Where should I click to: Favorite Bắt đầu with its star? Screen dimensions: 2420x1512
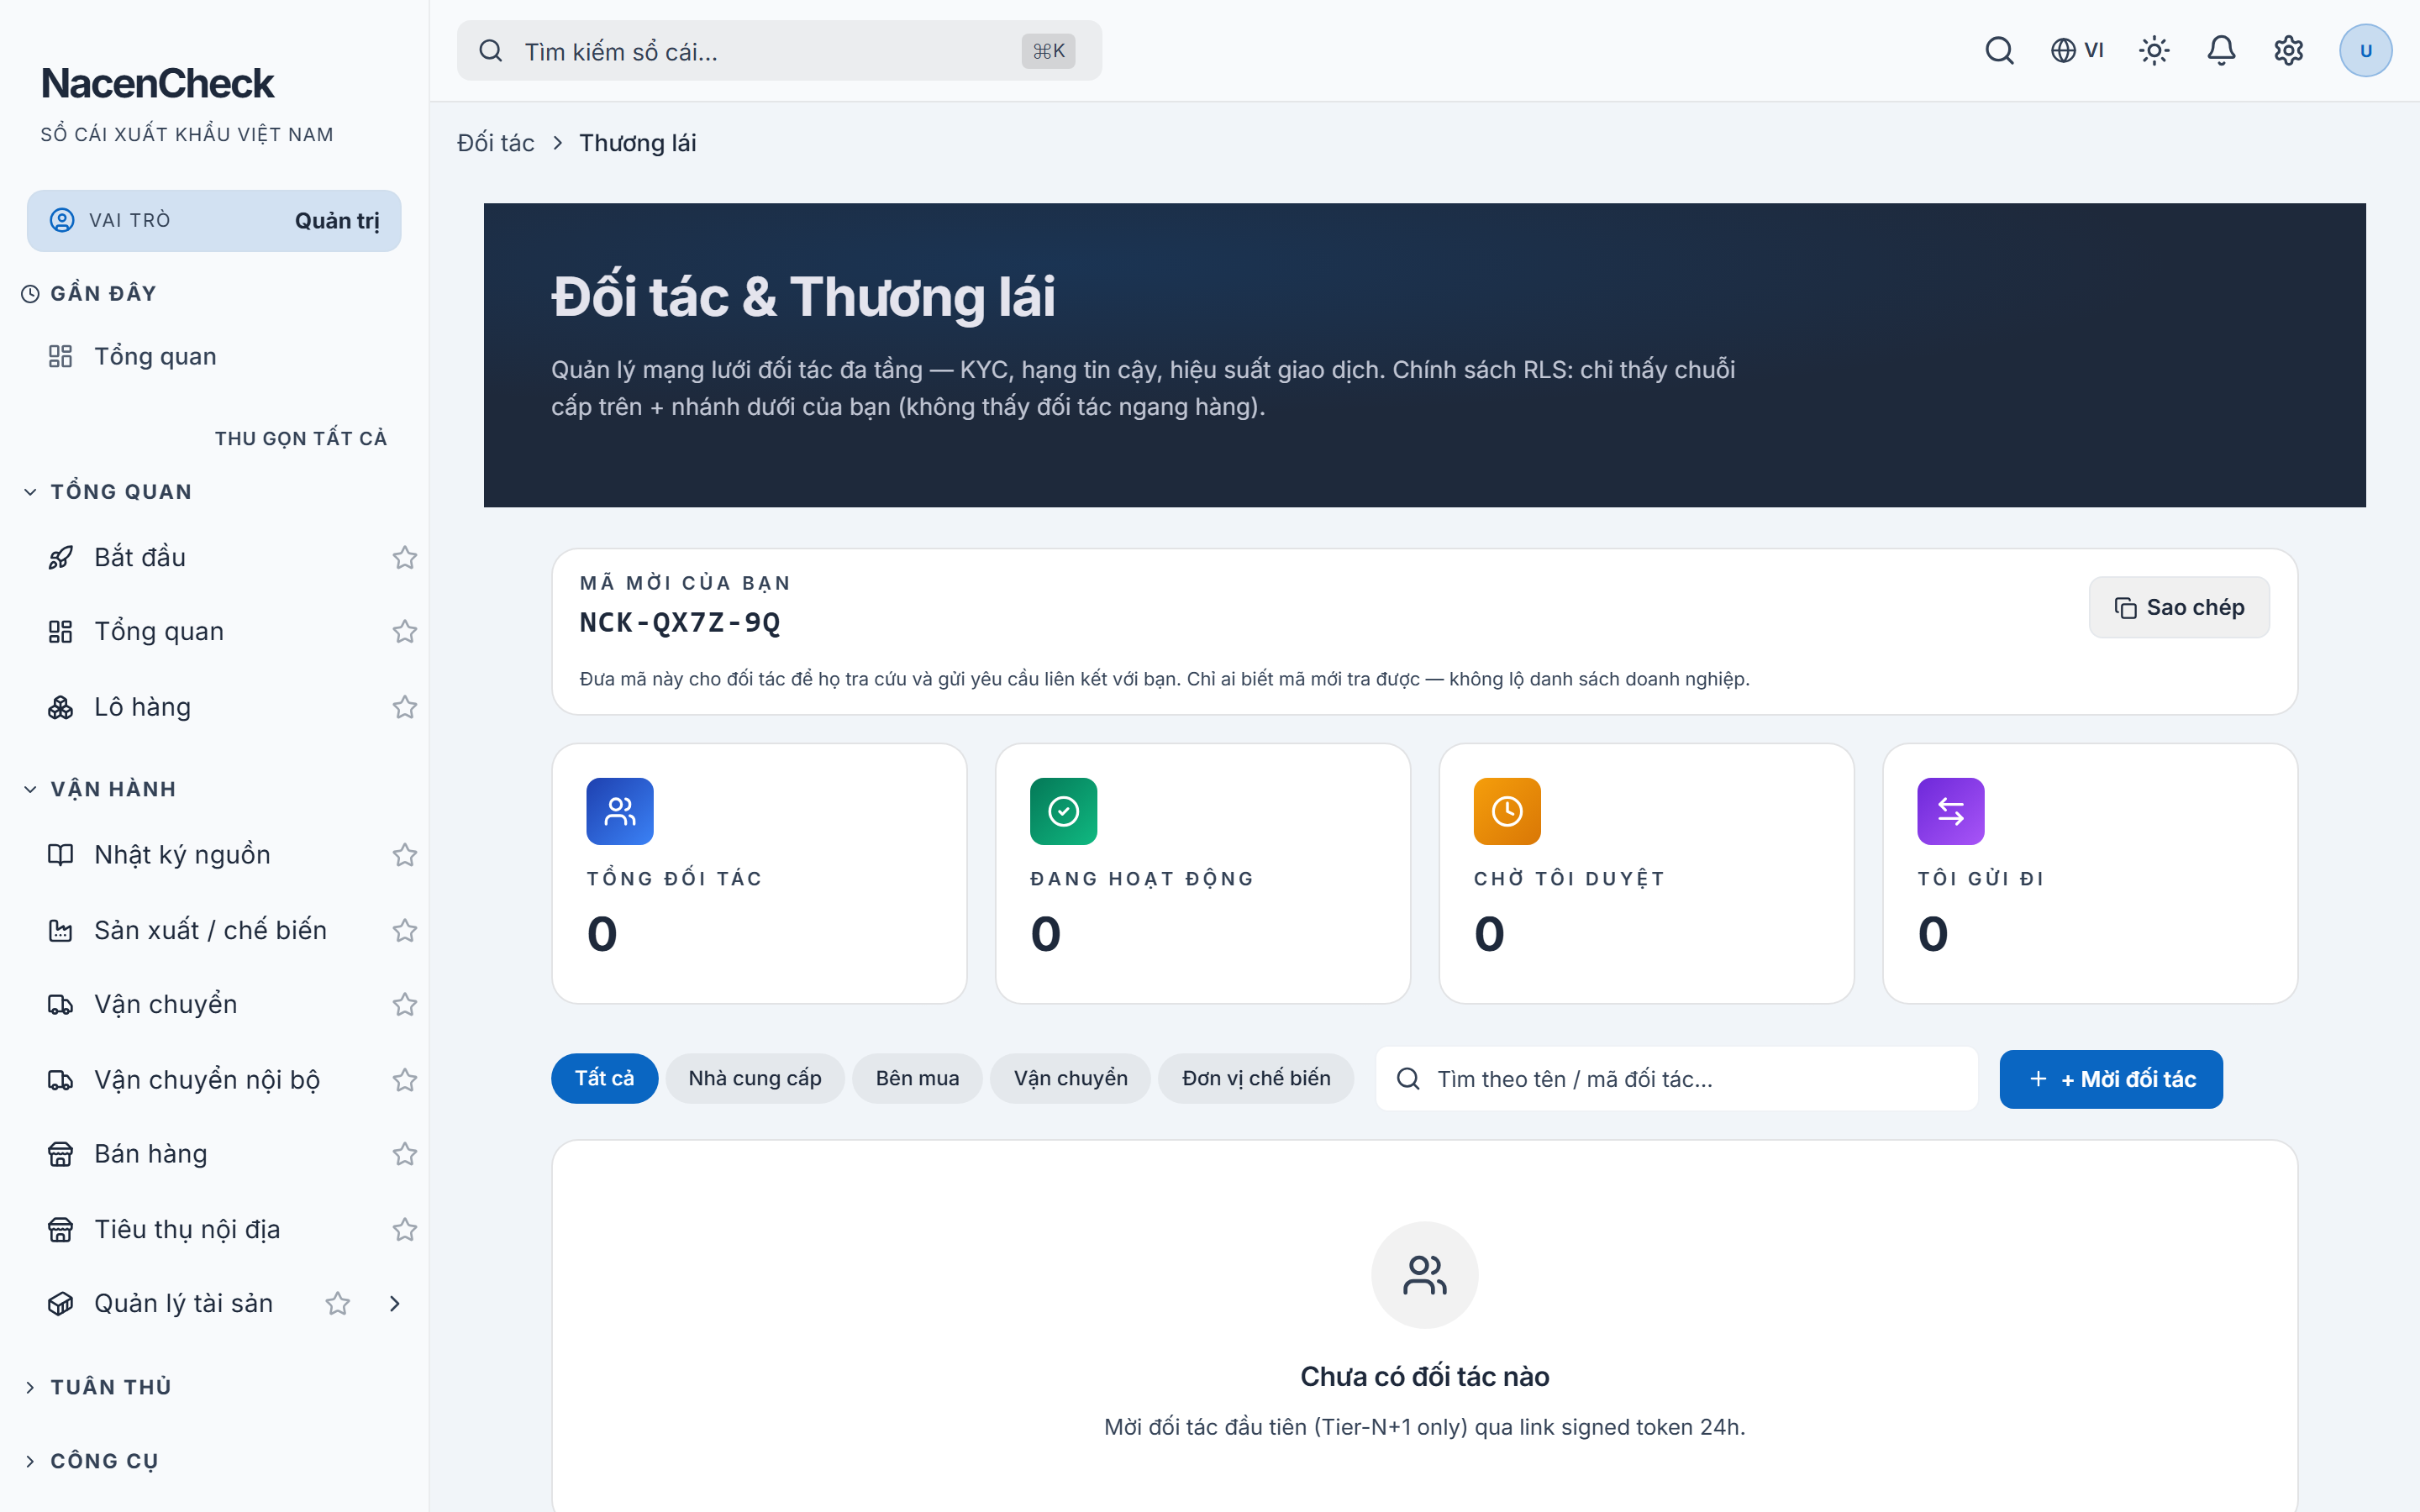pos(404,557)
